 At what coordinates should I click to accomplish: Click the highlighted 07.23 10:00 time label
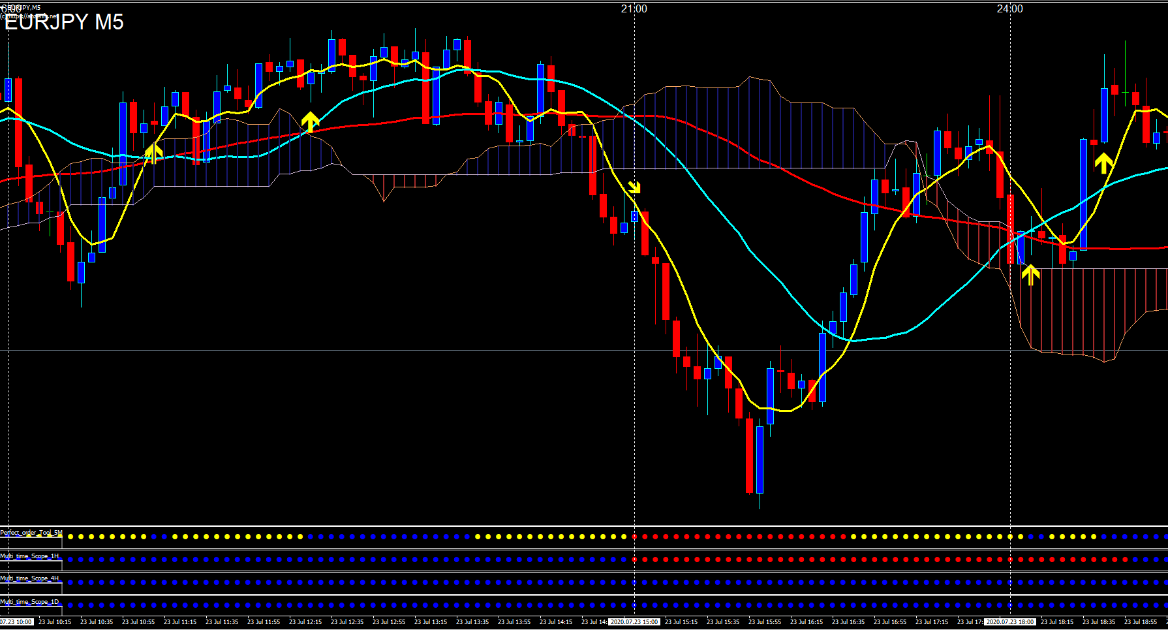tap(16, 622)
